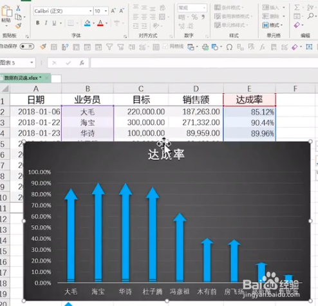The width and height of the screenshot is (318, 306).
Task: Toggle Italic formatting
Action: tap(46, 23)
